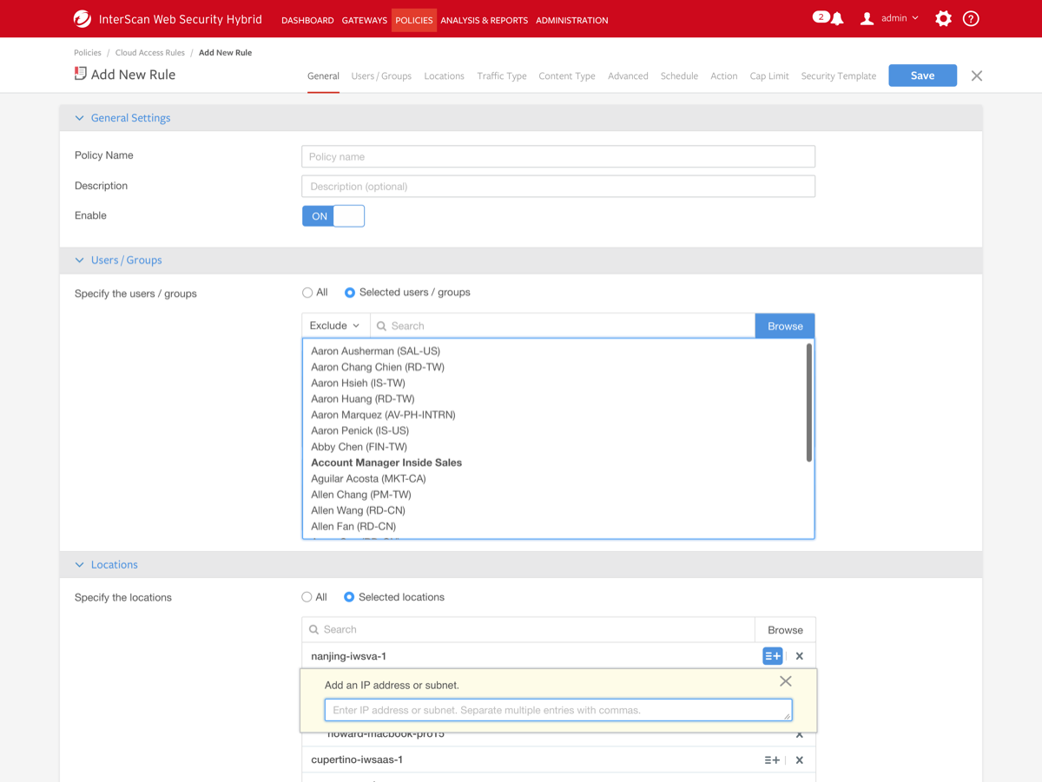The image size is (1042, 782).
Task: Collapse the General Settings section
Action: (x=80, y=118)
